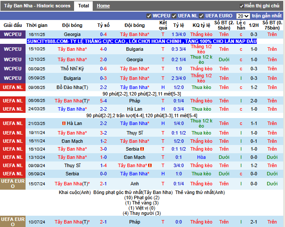Toggle the WCPEU filter checkbox
The height and width of the screenshot is (227, 285).
coord(149,16)
